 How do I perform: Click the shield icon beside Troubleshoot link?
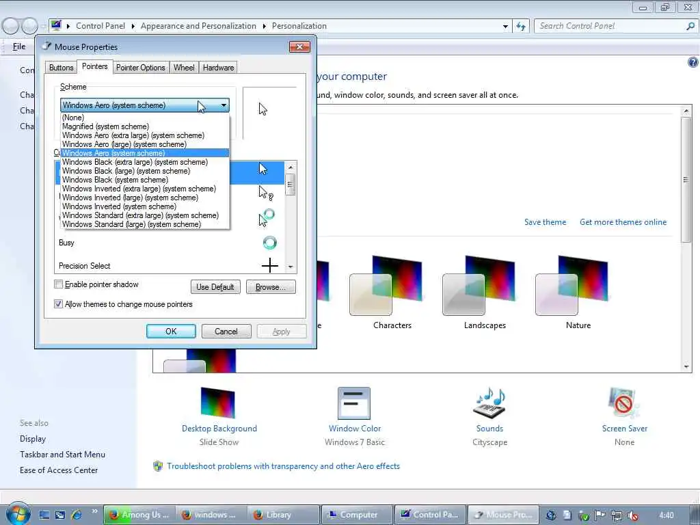point(158,466)
